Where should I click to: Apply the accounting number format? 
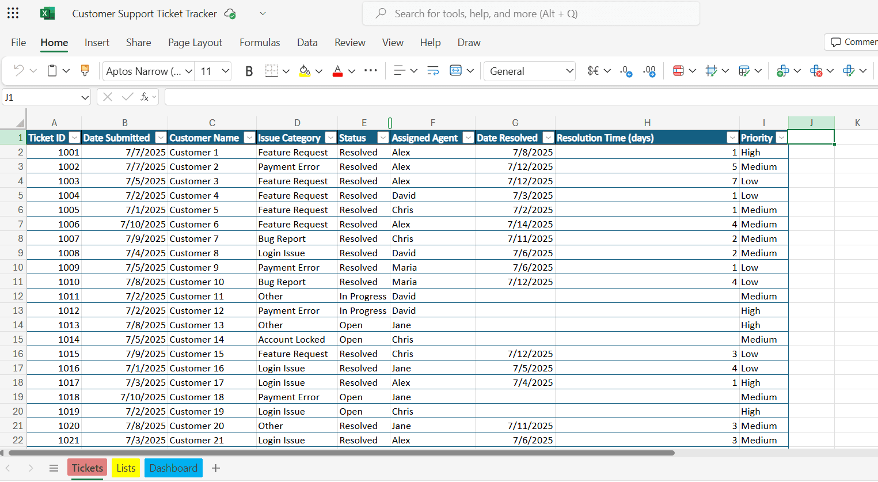point(593,71)
